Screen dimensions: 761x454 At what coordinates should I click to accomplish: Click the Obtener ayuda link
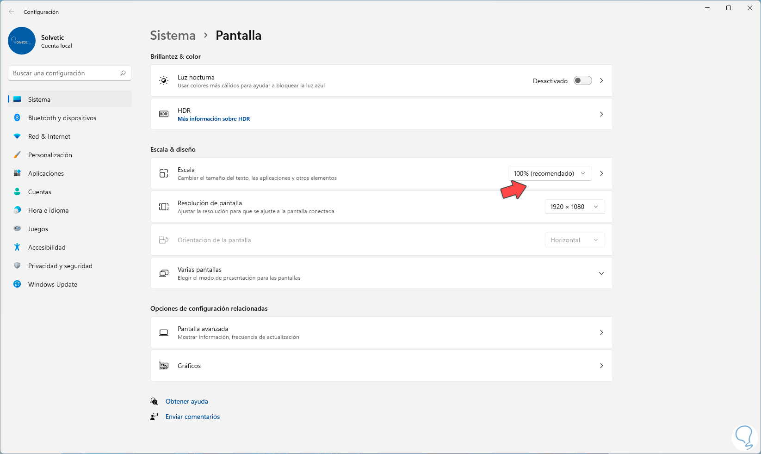coord(187,401)
